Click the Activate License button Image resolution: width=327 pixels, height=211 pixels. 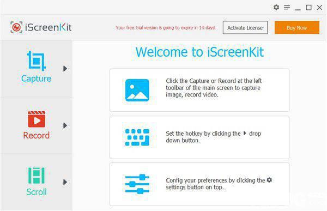pyautogui.click(x=245, y=27)
